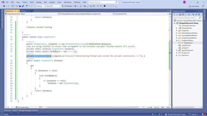Open IIS Express launch target dropdown arrow
Viewport: 207px width, 116px height.
(x=73, y=6)
